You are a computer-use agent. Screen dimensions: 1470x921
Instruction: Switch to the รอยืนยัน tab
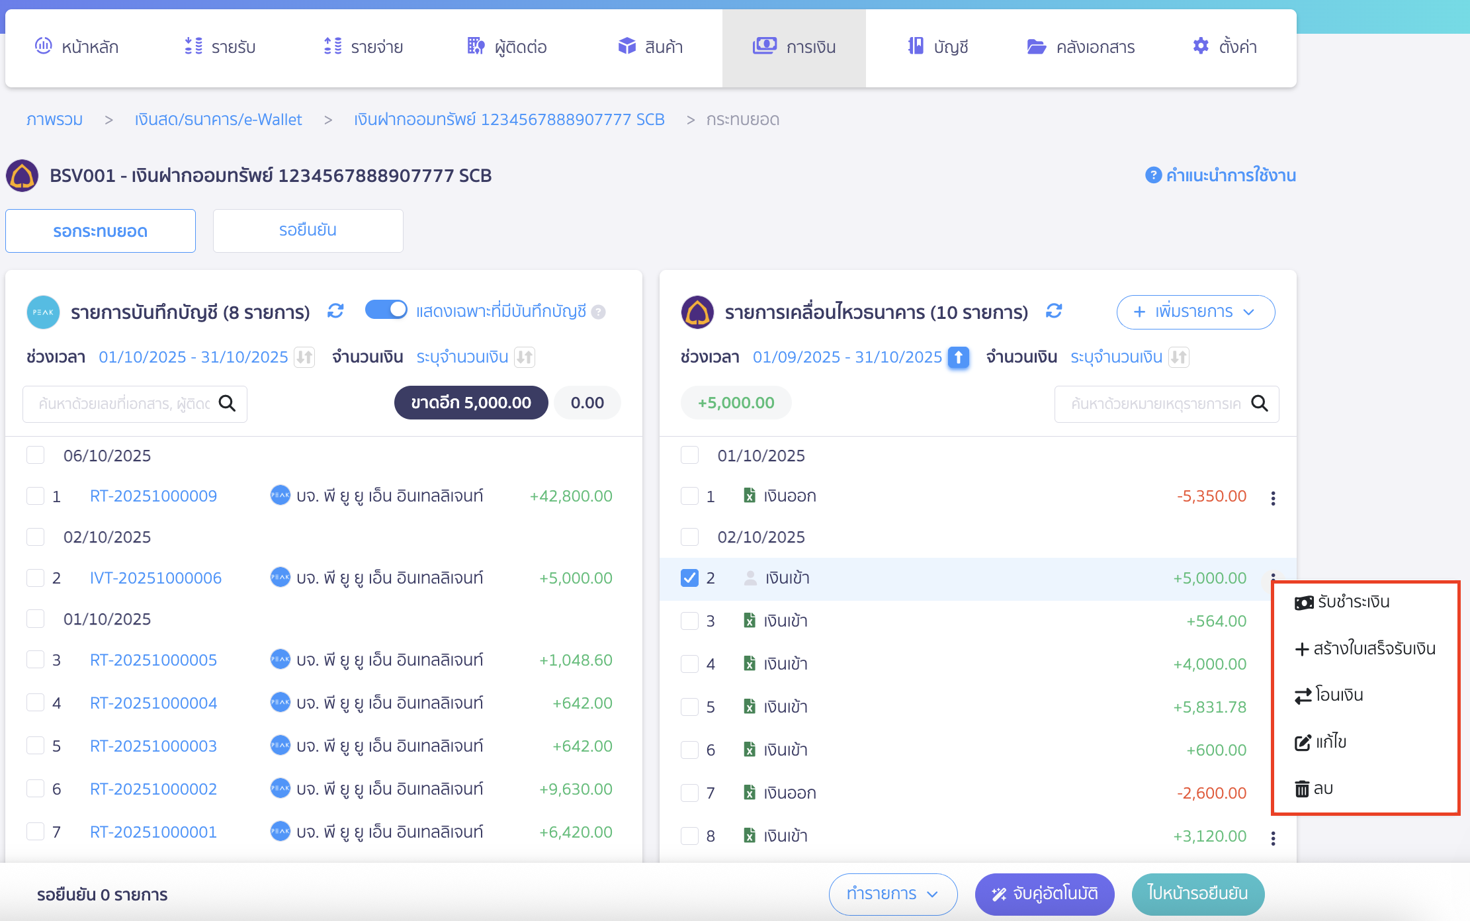(308, 230)
